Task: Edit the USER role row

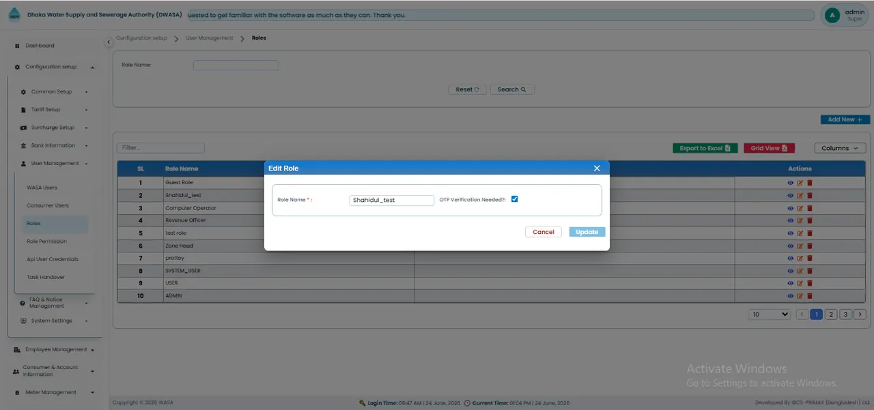Action: (x=800, y=283)
